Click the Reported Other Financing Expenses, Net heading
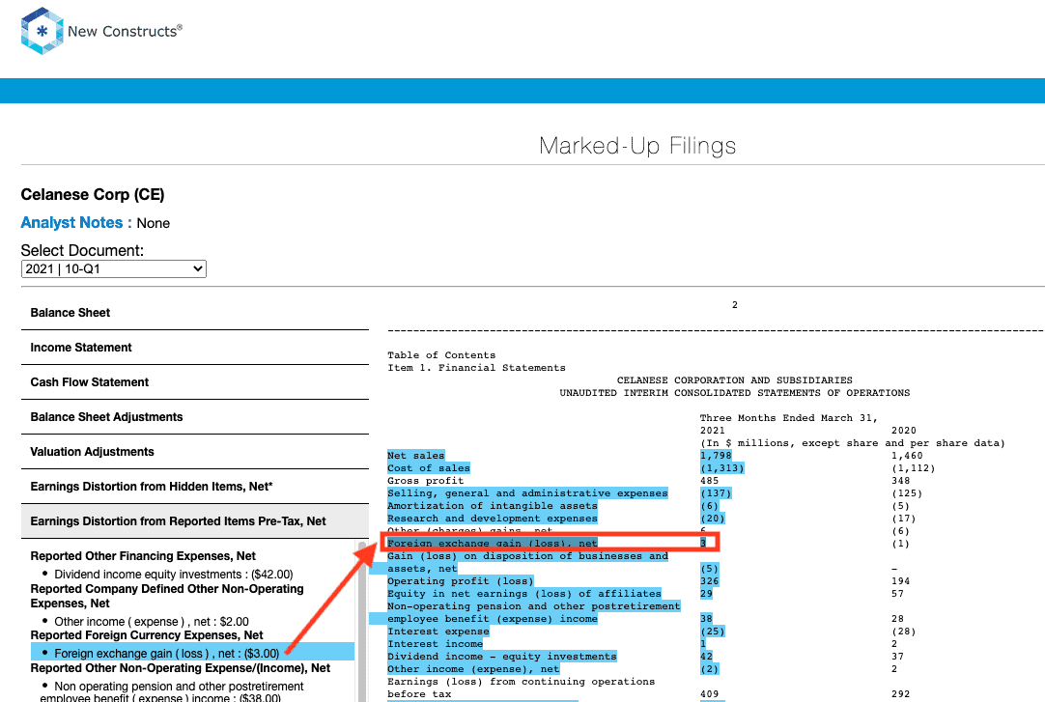Screen dimensions: 1045x702 [143, 556]
